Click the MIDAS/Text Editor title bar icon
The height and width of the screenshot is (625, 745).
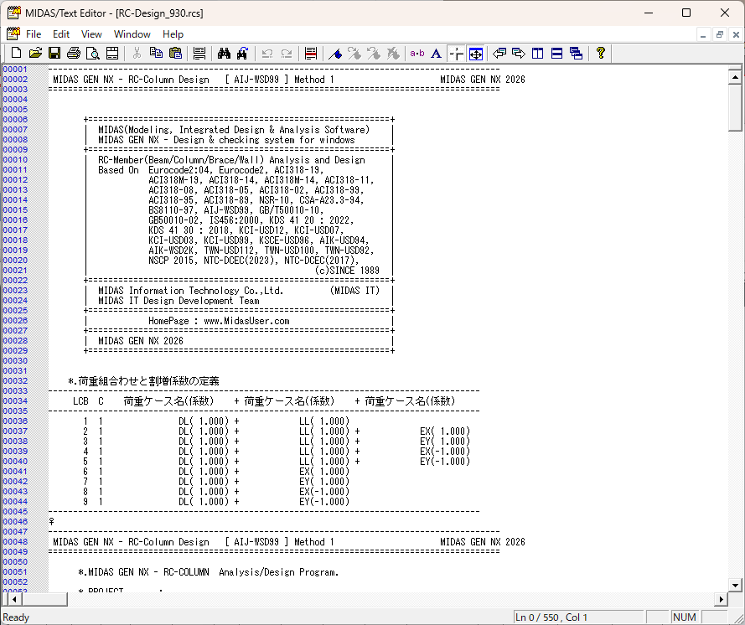coord(13,13)
